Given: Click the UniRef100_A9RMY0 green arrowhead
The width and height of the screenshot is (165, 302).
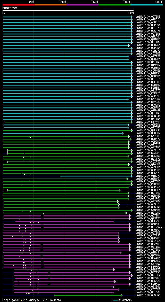Looking at the screenshot, I should click(x=131, y=139).
